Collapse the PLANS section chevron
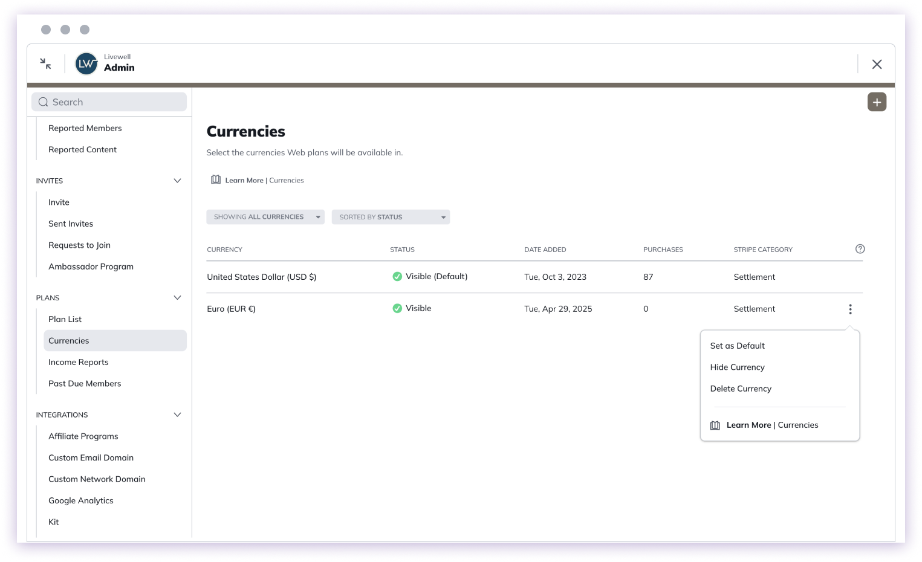This screenshot has width=922, height=562. (177, 297)
